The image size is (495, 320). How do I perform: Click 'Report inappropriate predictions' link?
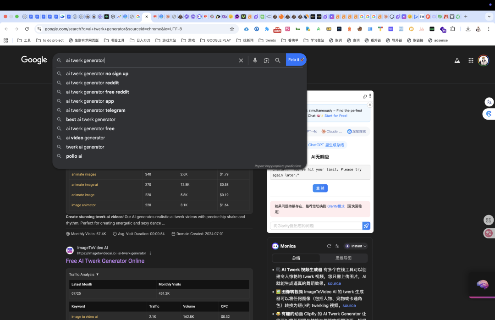click(x=278, y=166)
